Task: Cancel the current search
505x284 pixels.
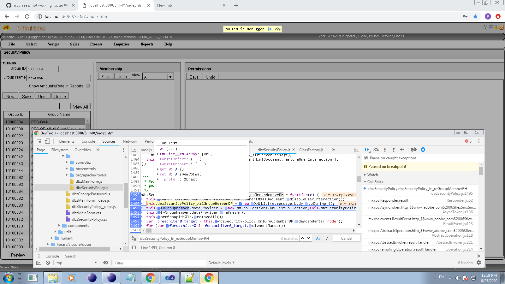Action: click(x=347, y=238)
